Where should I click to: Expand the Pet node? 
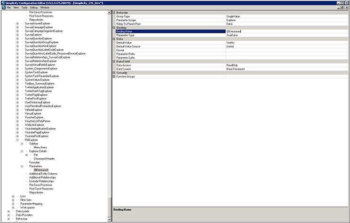point(26,155)
